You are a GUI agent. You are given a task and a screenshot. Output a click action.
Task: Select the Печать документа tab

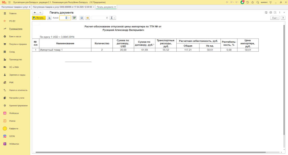105,7
